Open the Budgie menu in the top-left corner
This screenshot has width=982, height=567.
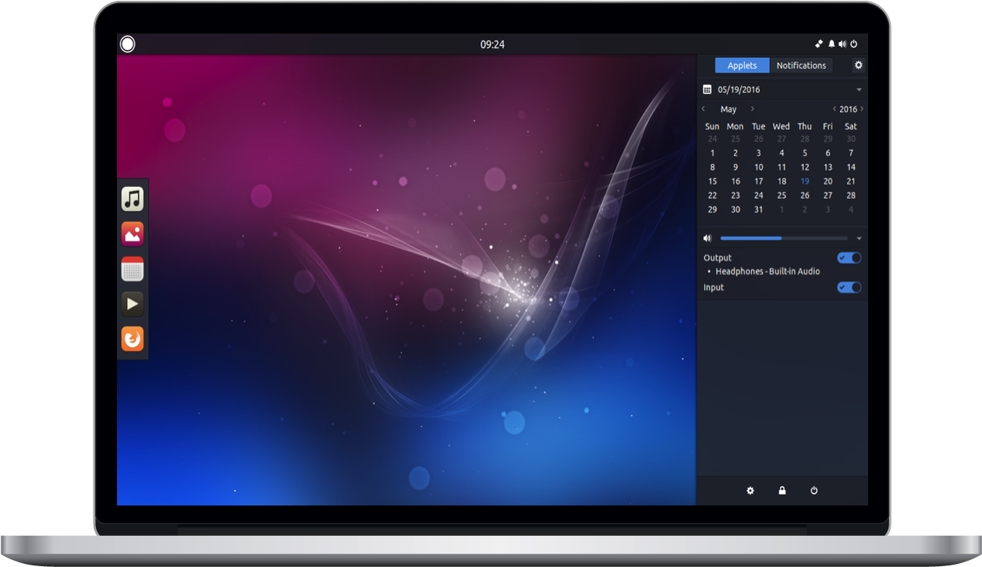[x=127, y=44]
